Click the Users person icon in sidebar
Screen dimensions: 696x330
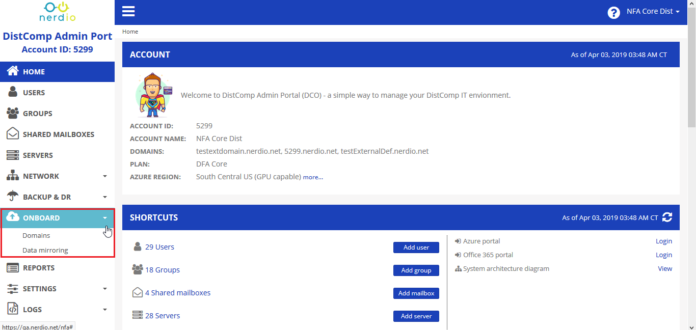click(13, 92)
